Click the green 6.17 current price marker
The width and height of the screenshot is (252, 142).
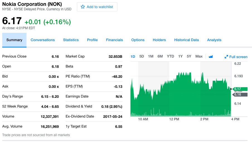[x=239, y=89]
